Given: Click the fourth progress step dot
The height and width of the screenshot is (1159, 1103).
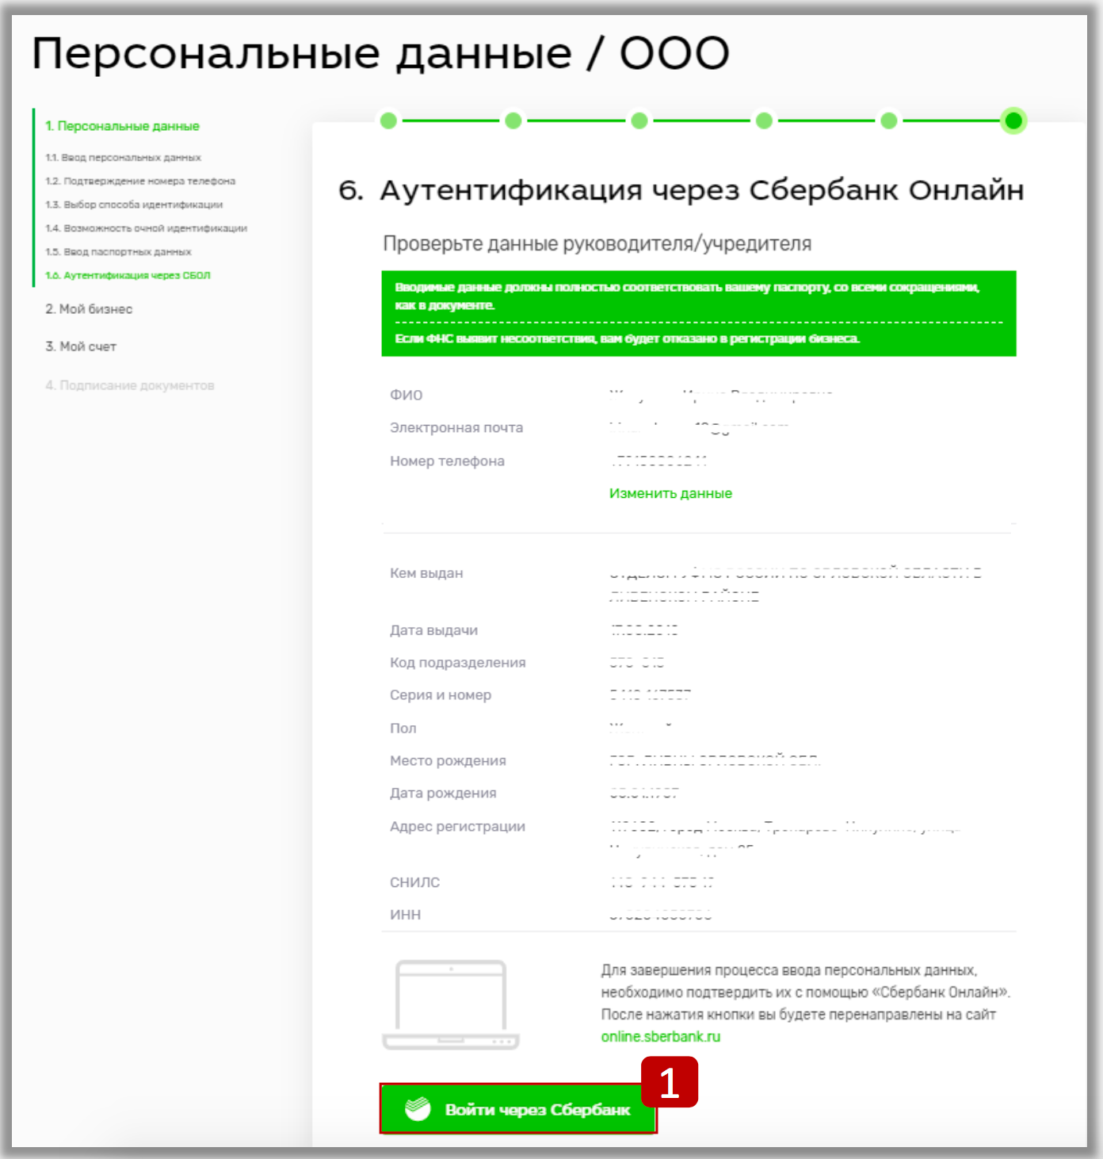Looking at the screenshot, I should [x=764, y=120].
